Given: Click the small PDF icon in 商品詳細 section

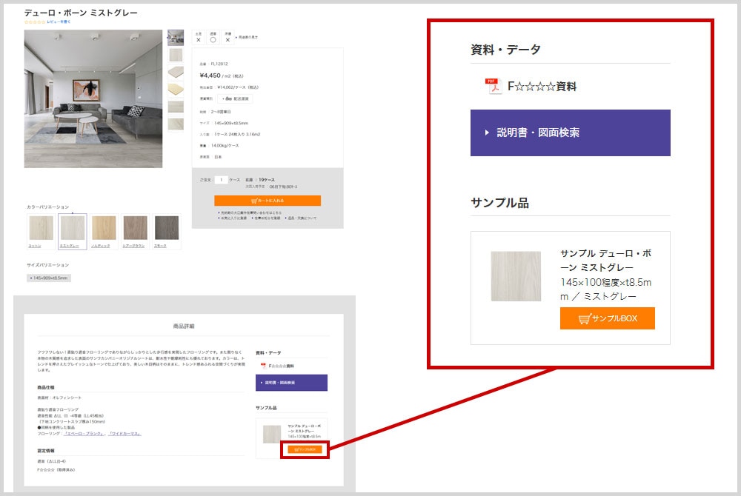Looking at the screenshot, I should [x=262, y=366].
